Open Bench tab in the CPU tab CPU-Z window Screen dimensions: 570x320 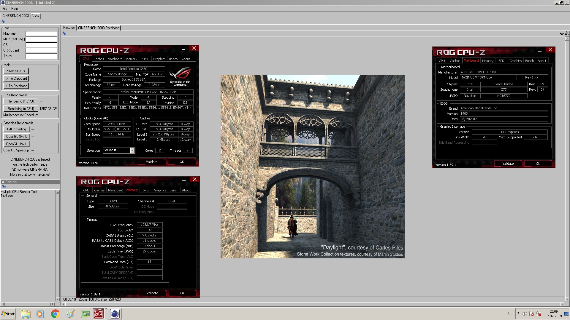pyautogui.click(x=173, y=59)
